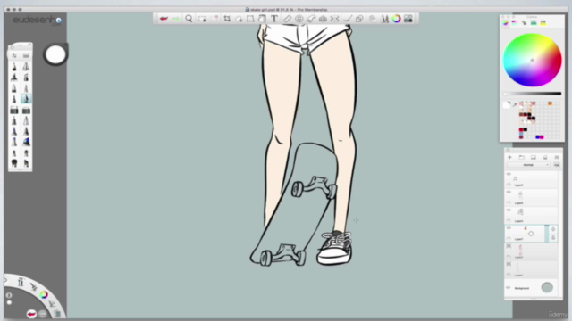Pick a colour in the colour wheel
The image size is (572, 321).
tap(533, 60)
